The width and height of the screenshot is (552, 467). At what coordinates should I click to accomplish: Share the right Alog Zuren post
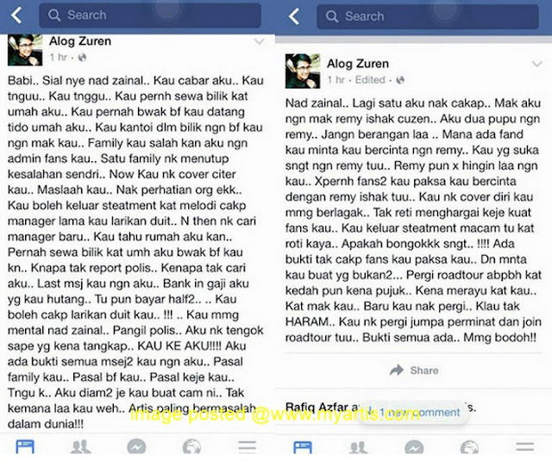click(x=414, y=370)
